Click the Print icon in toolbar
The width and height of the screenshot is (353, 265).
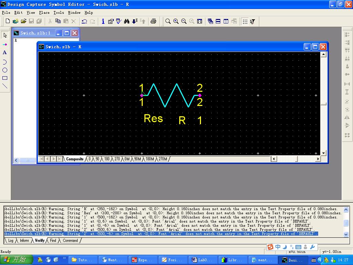(x=153, y=21)
